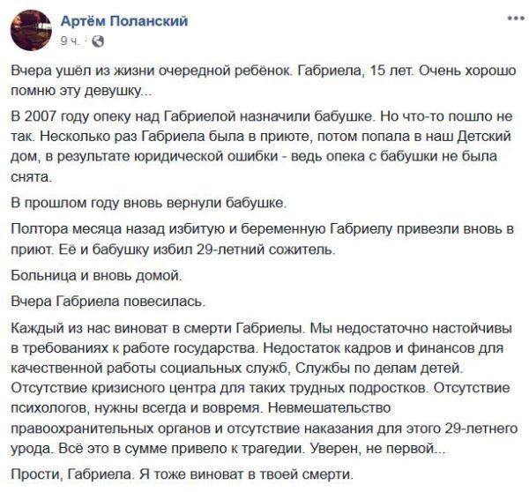The width and height of the screenshot is (529, 492).
Task: Click the word 'Невмешательство' in the post
Action: tap(329, 408)
